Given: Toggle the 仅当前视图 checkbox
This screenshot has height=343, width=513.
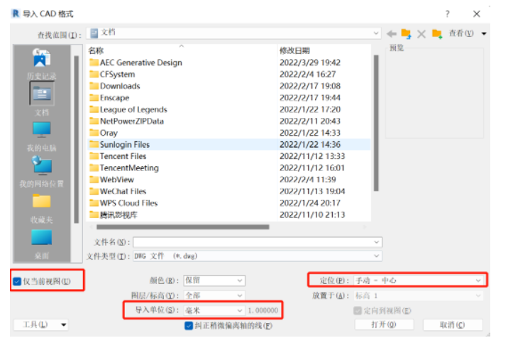Looking at the screenshot, I should pyautogui.click(x=17, y=281).
